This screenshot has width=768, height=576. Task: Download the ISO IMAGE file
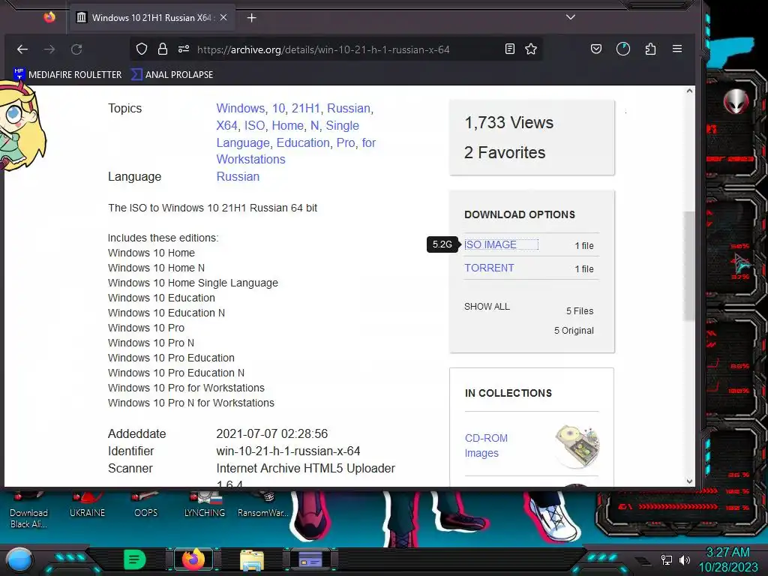[x=490, y=244]
